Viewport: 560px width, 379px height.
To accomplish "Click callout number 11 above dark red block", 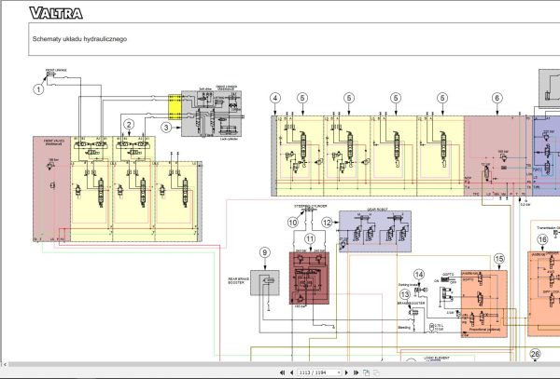I will coord(309,240).
